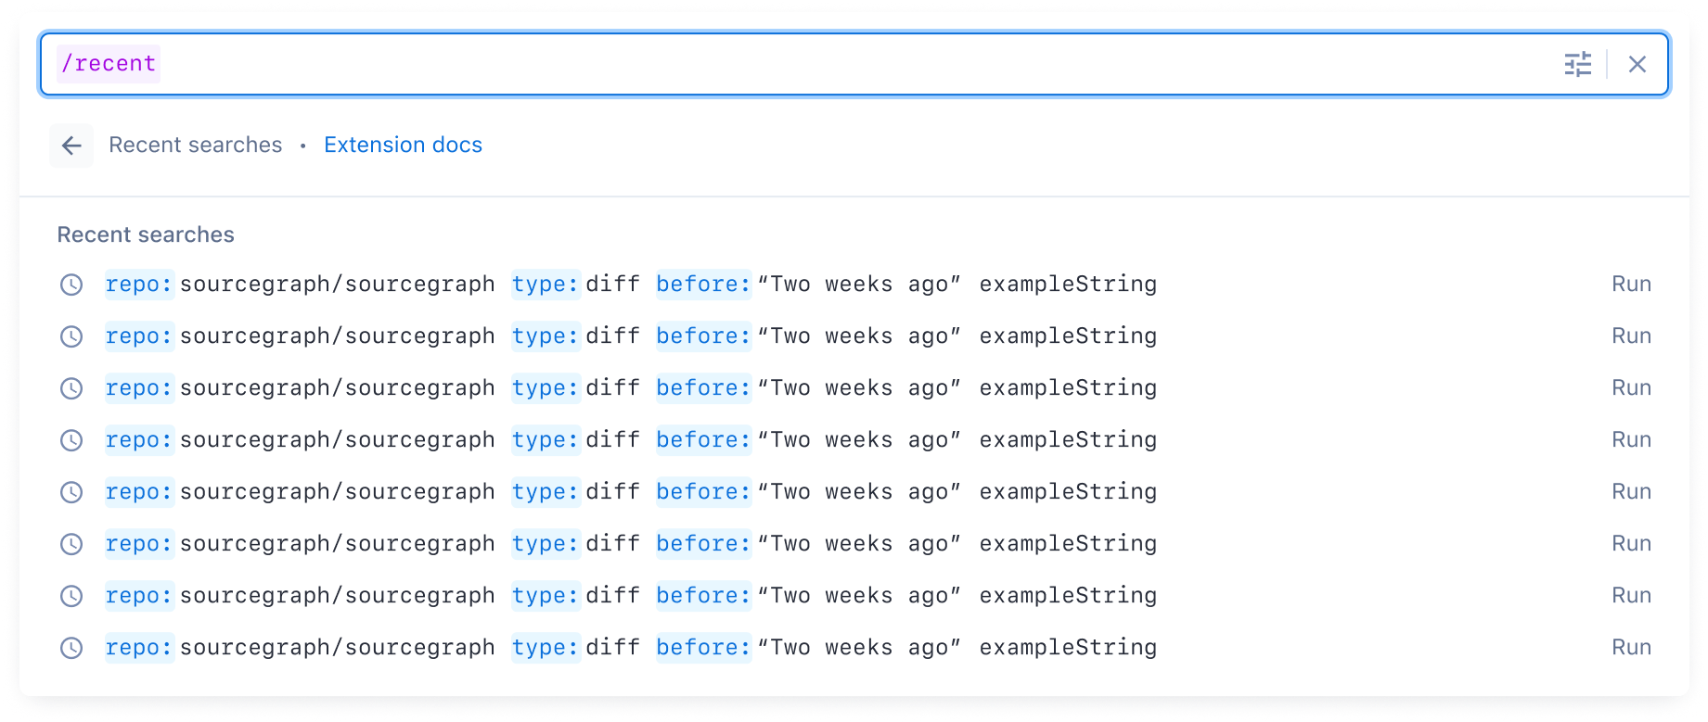This screenshot has height=722, width=1708.
Task: Select the fourth recent search query text
Action: click(x=631, y=440)
